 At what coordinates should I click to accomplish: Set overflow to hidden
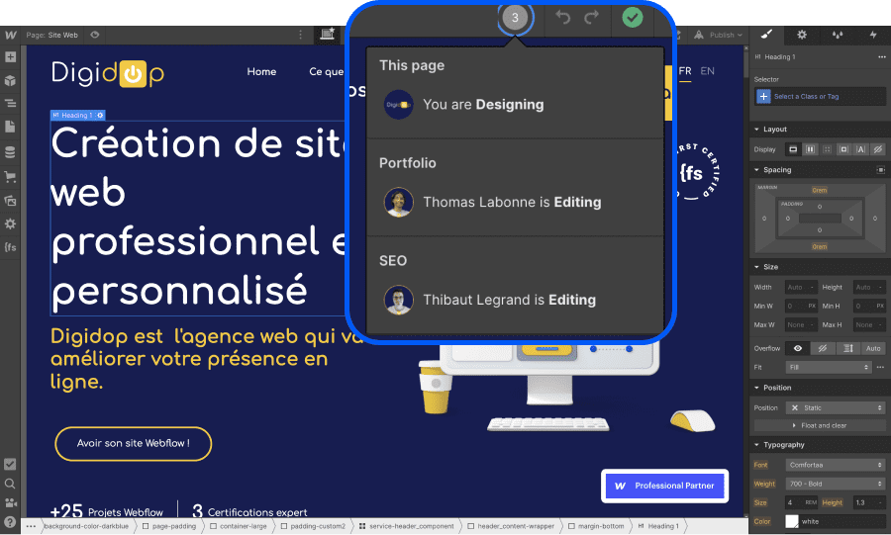point(823,348)
